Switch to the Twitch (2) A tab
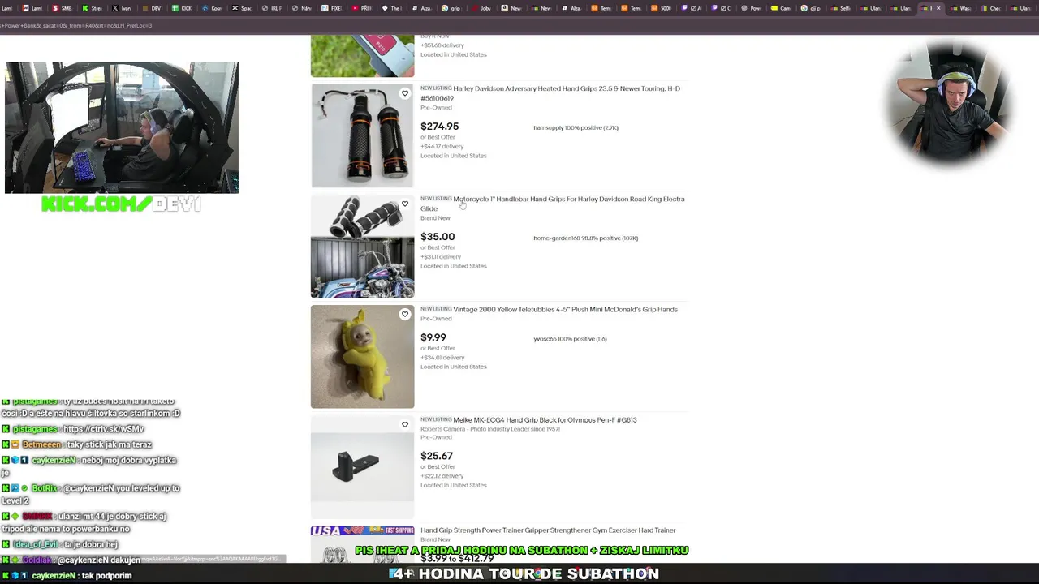Image resolution: width=1039 pixels, height=584 pixels. pos(692,8)
